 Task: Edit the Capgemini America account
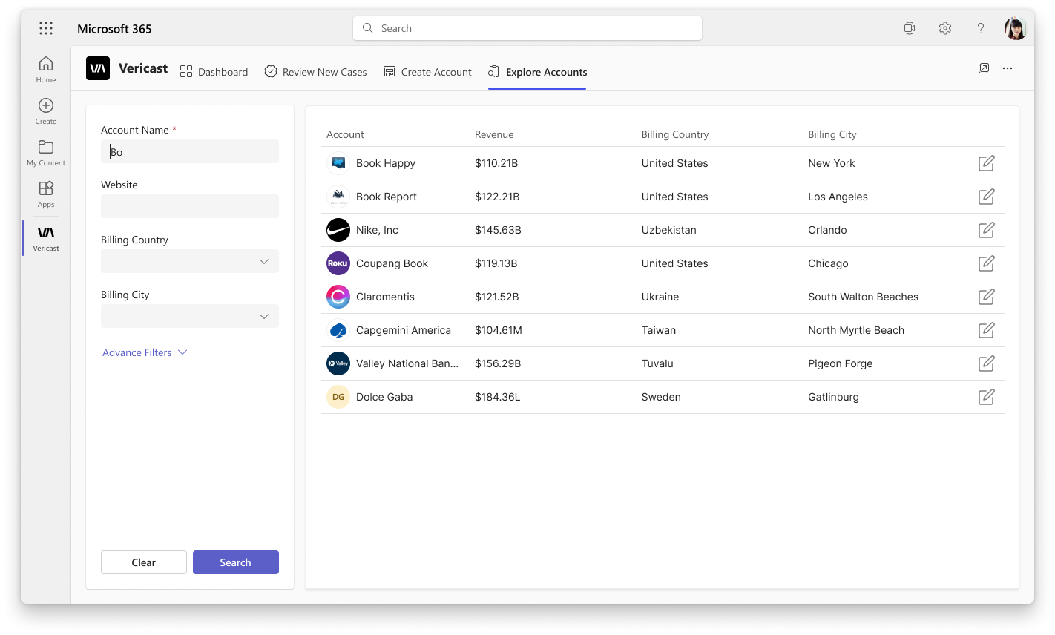[986, 330]
